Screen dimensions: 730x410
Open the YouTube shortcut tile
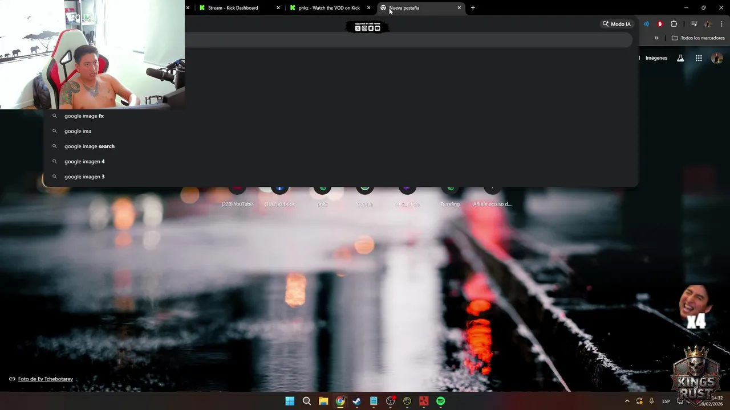(x=237, y=196)
